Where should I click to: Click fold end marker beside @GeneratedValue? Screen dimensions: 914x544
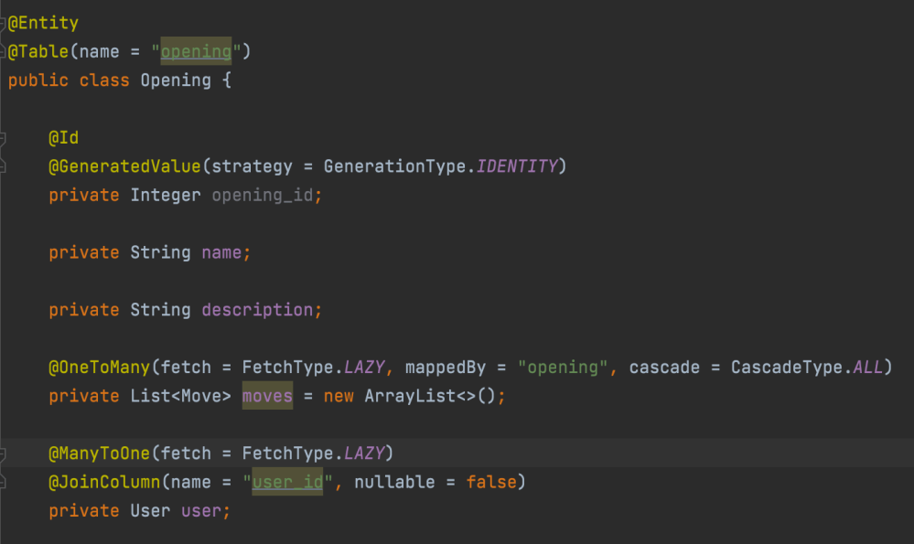pyautogui.click(x=4, y=166)
